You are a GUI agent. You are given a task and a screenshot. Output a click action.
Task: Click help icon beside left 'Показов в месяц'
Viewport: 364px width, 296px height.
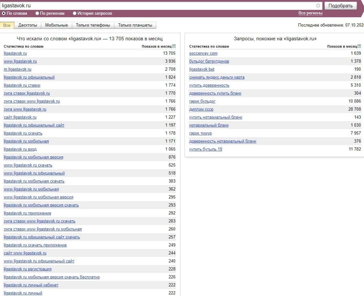click(174, 46)
